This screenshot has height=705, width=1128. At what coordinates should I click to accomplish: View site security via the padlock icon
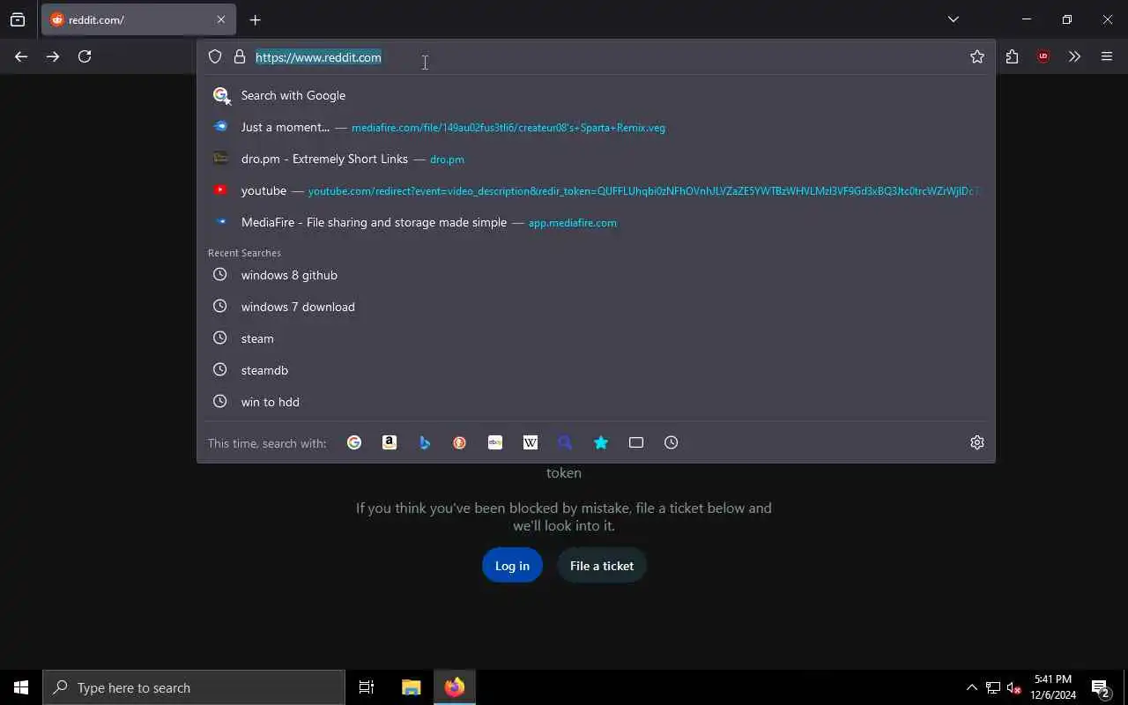[240, 56]
